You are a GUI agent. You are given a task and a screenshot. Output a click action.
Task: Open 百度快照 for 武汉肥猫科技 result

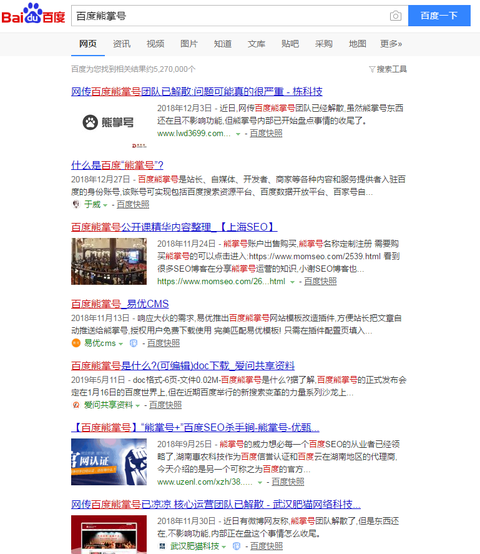click(x=267, y=547)
